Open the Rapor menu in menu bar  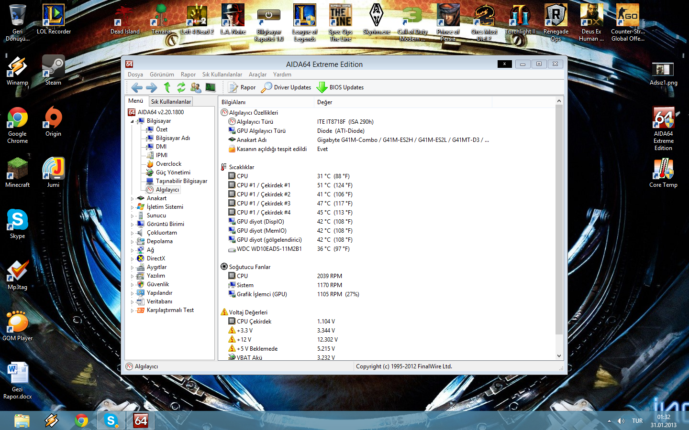pos(188,75)
